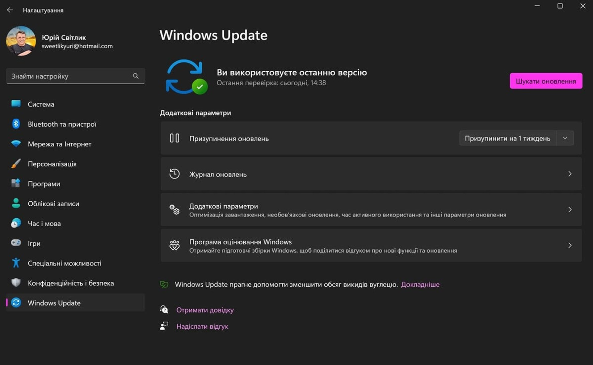Expand the pause duration dropdown arrow
The width and height of the screenshot is (593, 365).
click(x=565, y=138)
